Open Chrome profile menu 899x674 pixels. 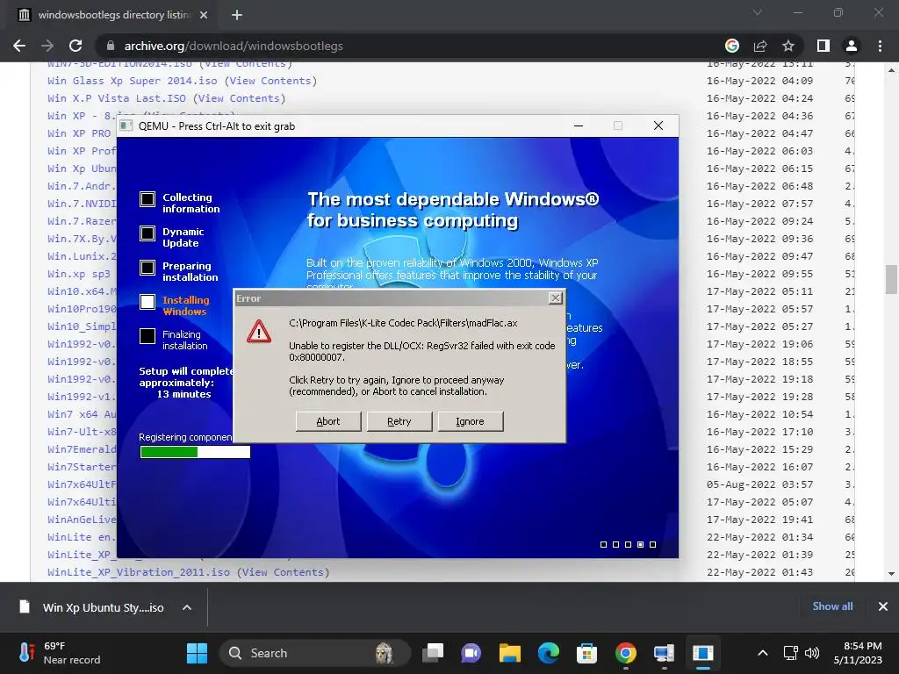click(x=852, y=46)
